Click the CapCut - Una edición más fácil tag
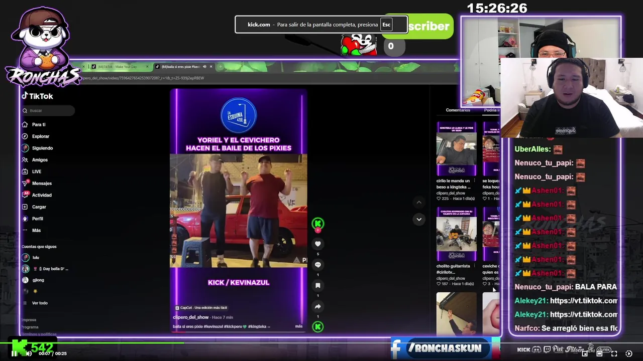The image size is (643, 361). click(201, 308)
